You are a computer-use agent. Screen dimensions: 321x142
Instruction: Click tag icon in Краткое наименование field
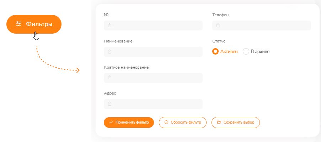(x=109, y=78)
